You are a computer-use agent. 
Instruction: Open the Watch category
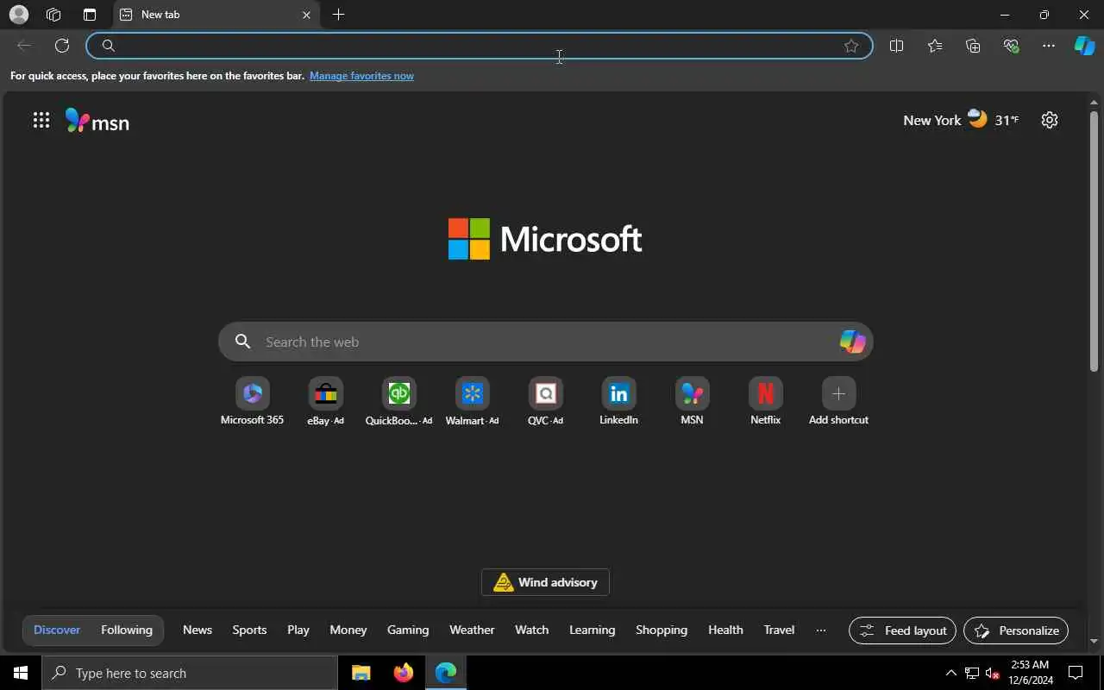click(x=531, y=630)
